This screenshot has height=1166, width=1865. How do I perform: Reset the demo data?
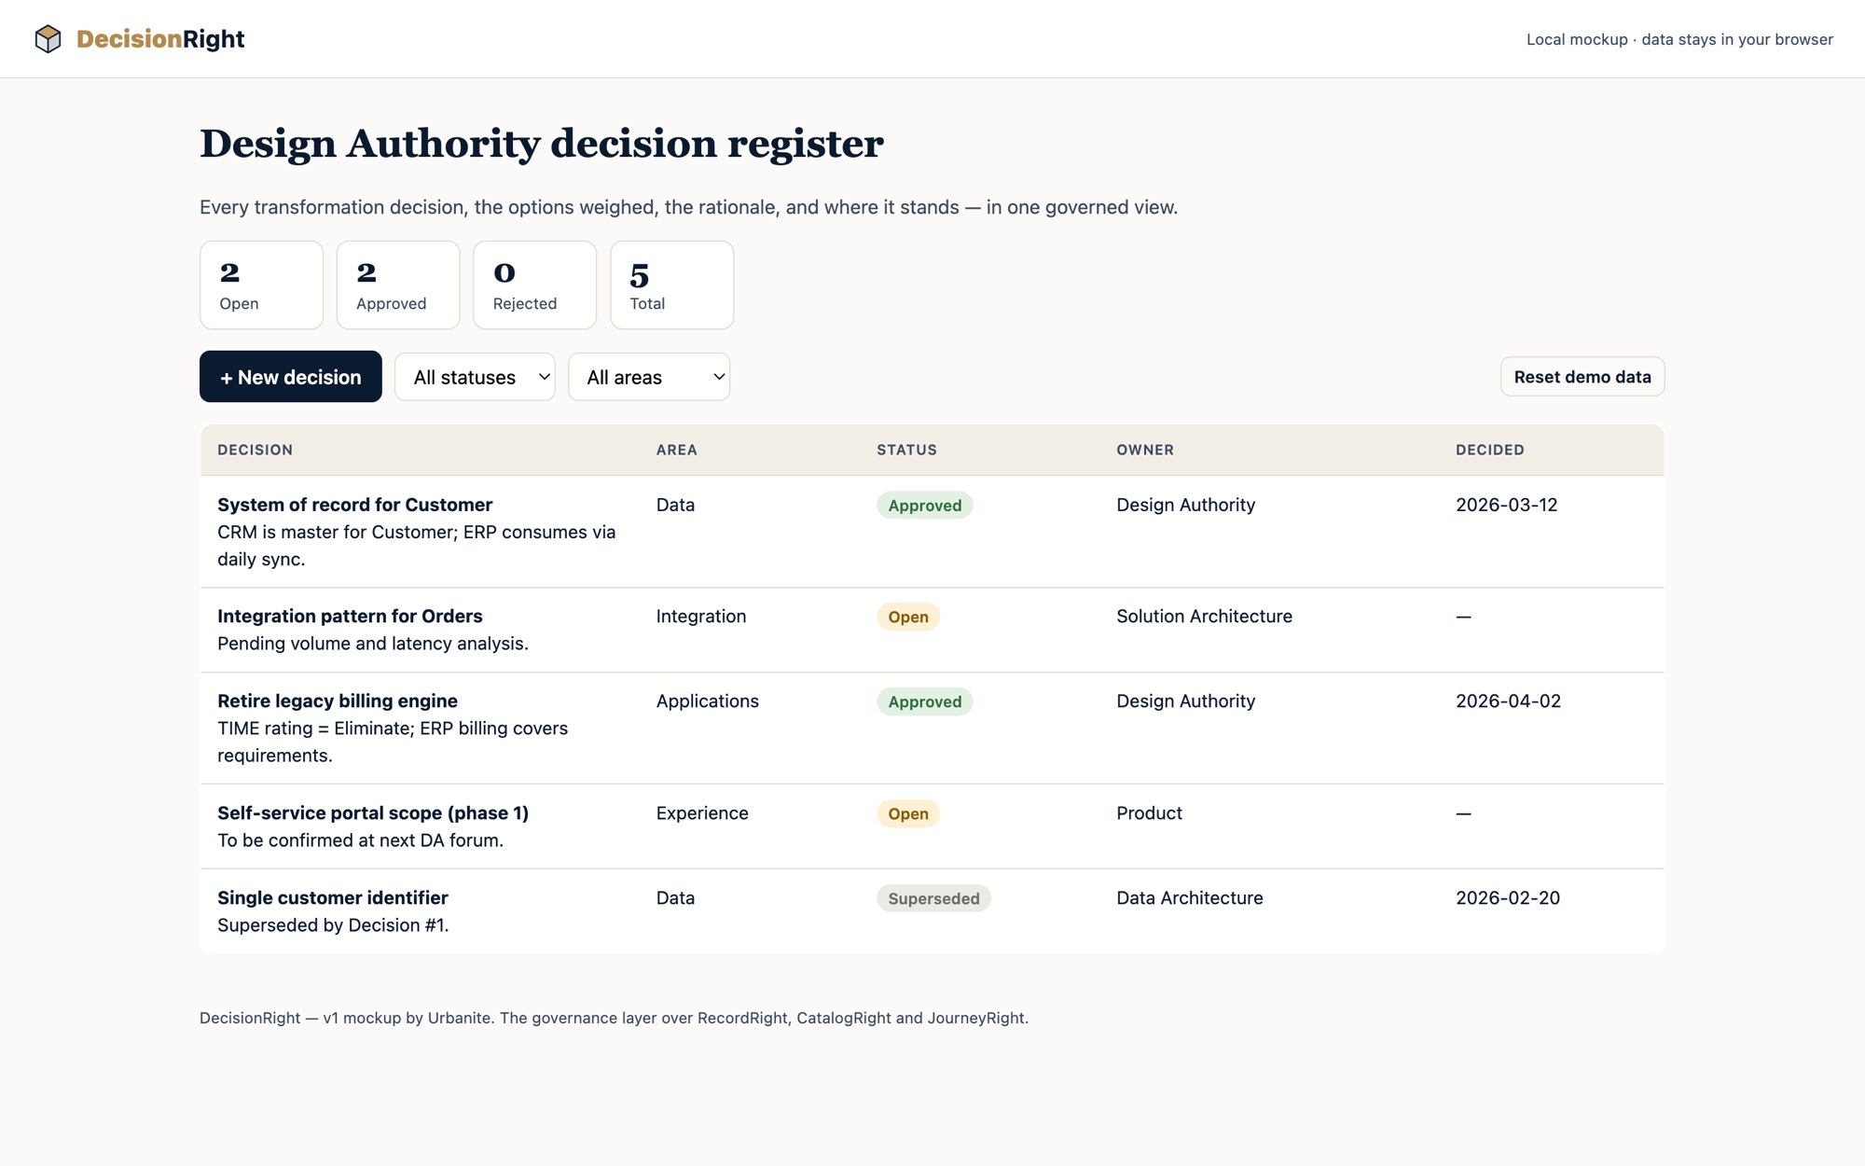point(1582,377)
